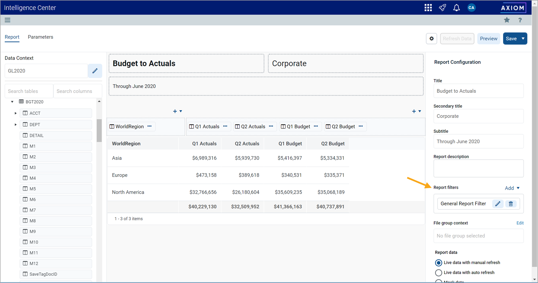538x283 pixels.
Task: Click the Search columns field
Action: (x=78, y=91)
